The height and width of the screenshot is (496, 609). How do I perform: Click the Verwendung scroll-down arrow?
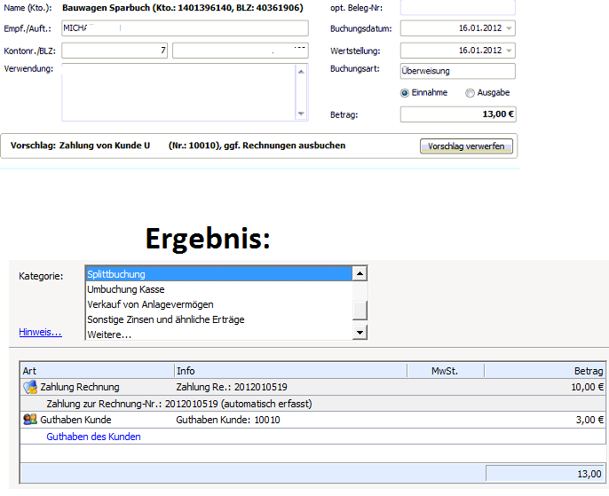pyautogui.click(x=301, y=114)
